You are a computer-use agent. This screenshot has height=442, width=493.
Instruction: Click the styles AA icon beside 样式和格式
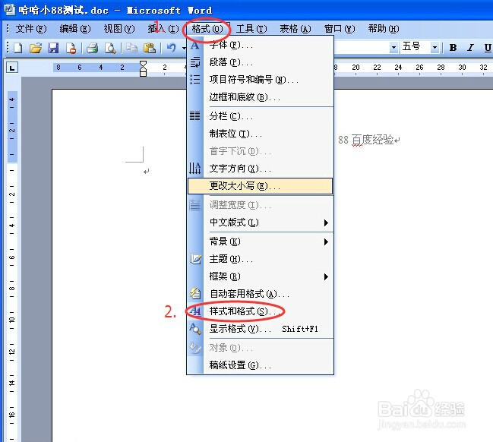[195, 311]
